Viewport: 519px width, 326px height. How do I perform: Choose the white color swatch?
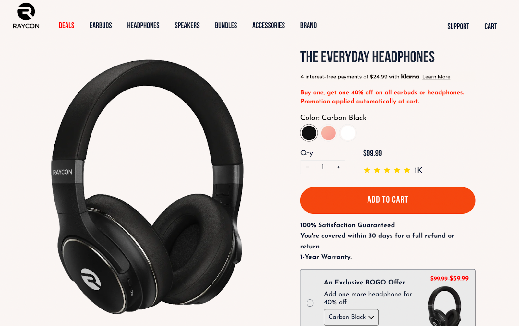coord(348,133)
